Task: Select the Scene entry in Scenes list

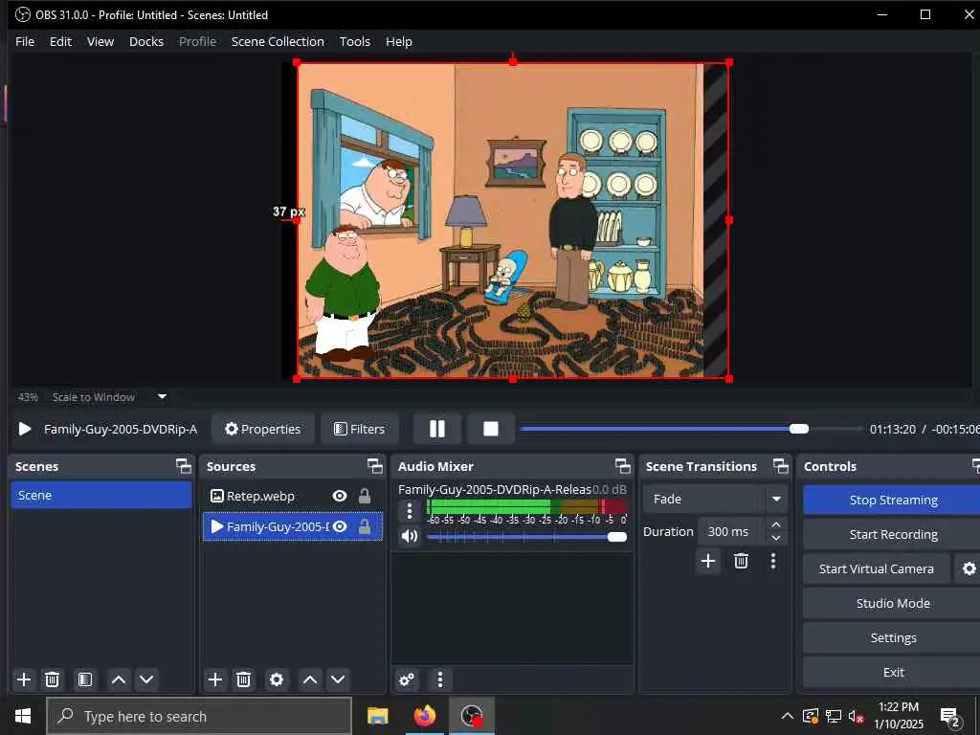Action: [101, 495]
